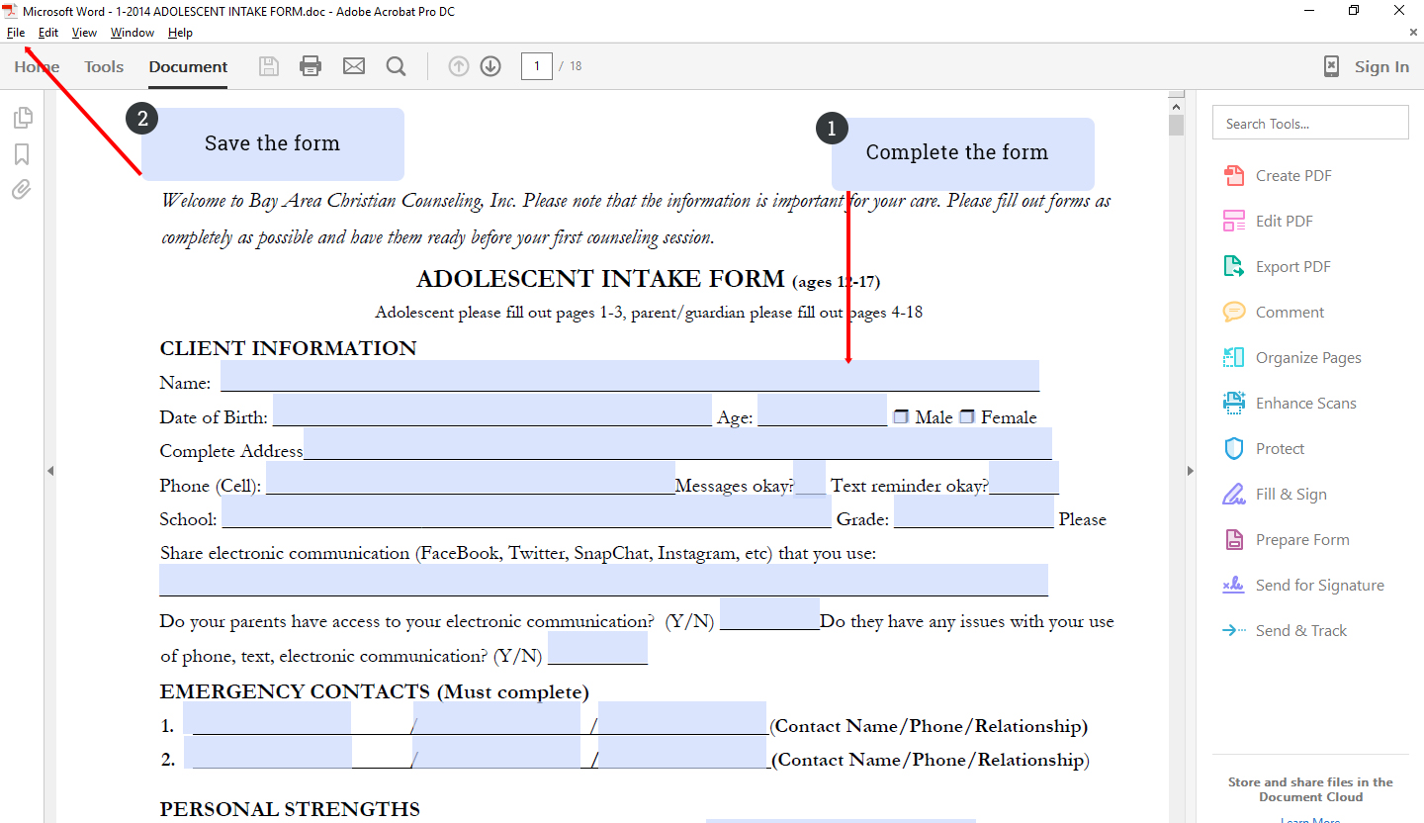This screenshot has width=1424, height=823.
Task: Open the Attachments paperclip icon
Action: pos(22,189)
